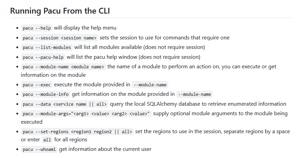The height and width of the screenshot is (158, 297).
Task: Click the "pacu --module-args" code snippet
Action: (86, 113)
